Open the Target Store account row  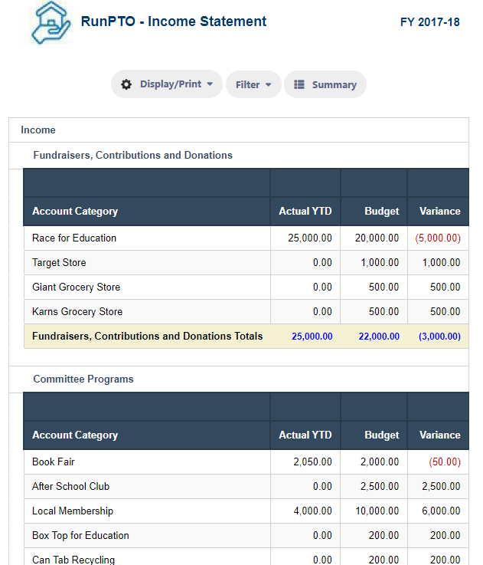tap(246, 263)
